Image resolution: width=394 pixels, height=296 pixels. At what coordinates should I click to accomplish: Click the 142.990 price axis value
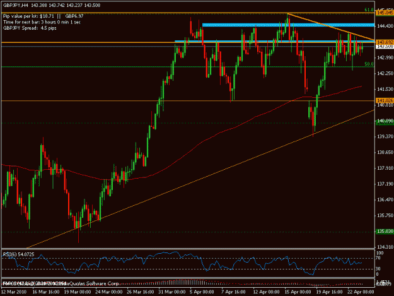[385, 57]
